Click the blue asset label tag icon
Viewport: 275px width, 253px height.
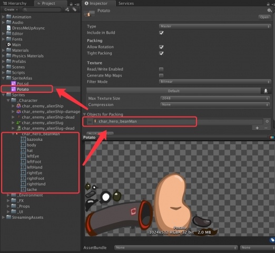[272, 240]
